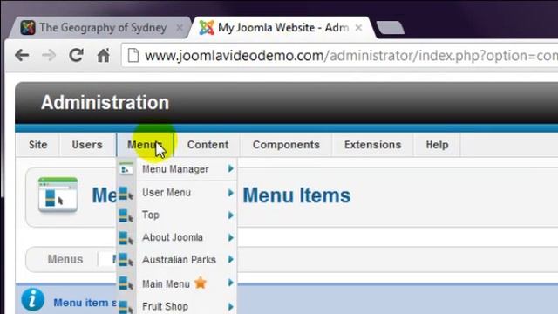This screenshot has height=314, width=558.
Task: Click the large Menu Manager page icon
Action: (x=58, y=195)
